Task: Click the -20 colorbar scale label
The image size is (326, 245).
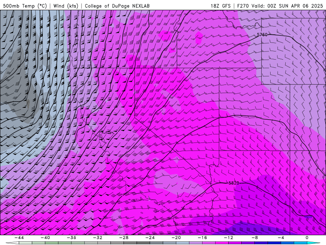Action: coord(176,238)
